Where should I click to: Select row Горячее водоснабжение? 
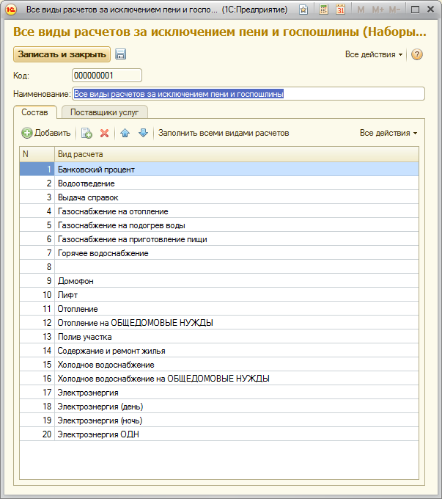click(x=219, y=253)
